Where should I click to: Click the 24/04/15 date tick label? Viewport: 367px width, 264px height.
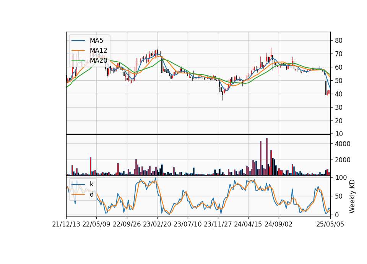pos(248,225)
